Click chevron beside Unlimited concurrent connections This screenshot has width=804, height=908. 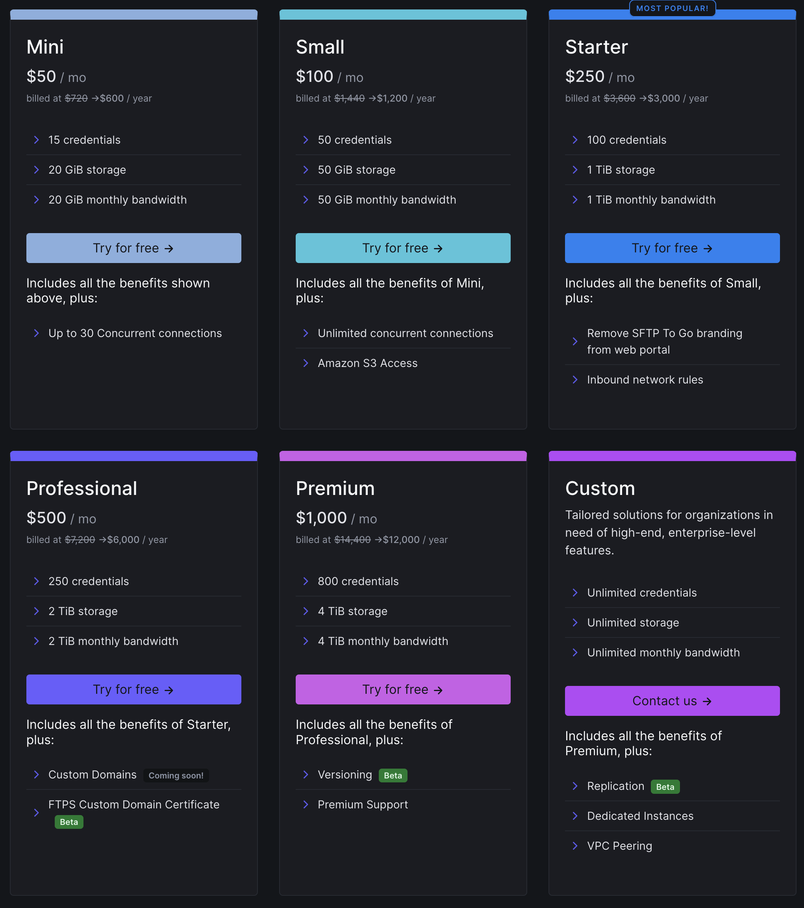point(306,333)
